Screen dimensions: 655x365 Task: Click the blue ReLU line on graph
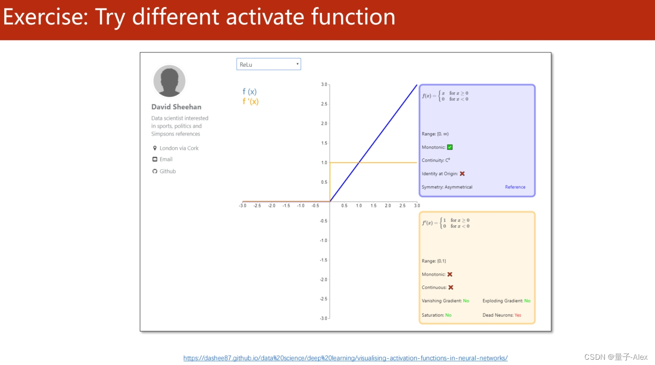pyautogui.click(x=374, y=143)
